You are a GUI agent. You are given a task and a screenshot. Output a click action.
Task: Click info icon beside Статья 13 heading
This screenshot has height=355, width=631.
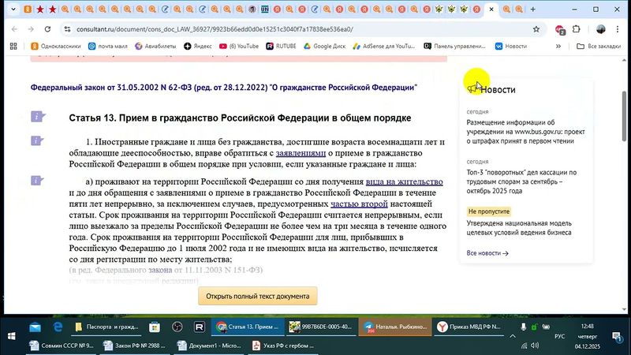pos(37,117)
